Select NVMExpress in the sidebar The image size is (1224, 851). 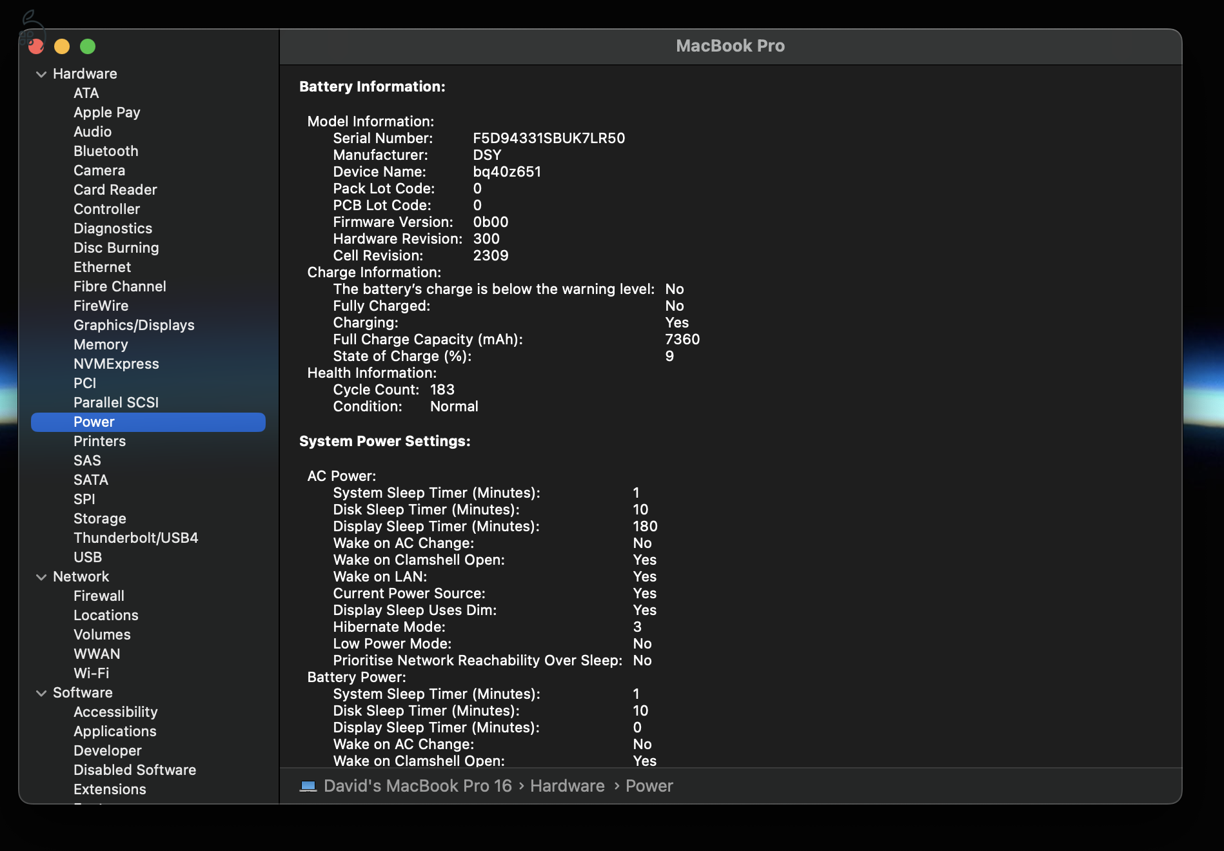(x=116, y=364)
